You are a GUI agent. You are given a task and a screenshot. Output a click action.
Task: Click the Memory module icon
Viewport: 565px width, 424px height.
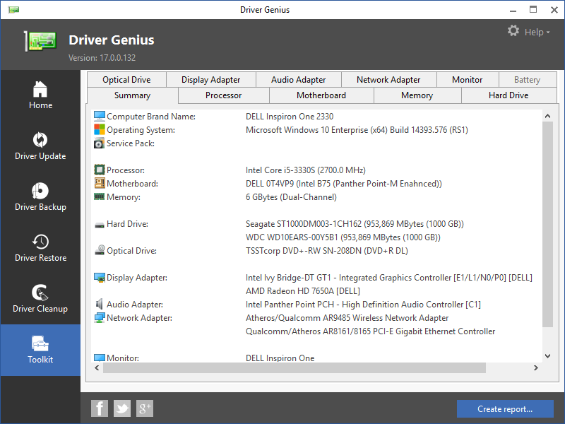point(99,196)
